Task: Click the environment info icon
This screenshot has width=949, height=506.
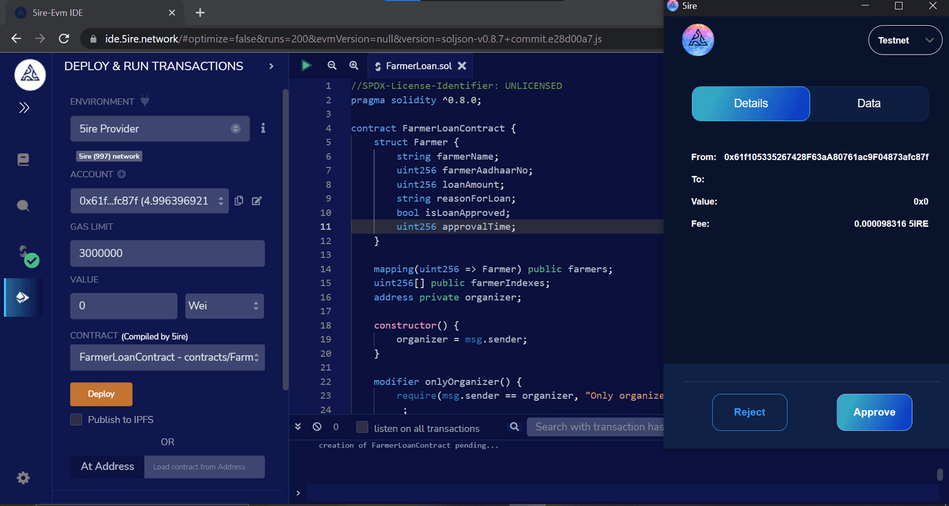Action: point(263,128)
